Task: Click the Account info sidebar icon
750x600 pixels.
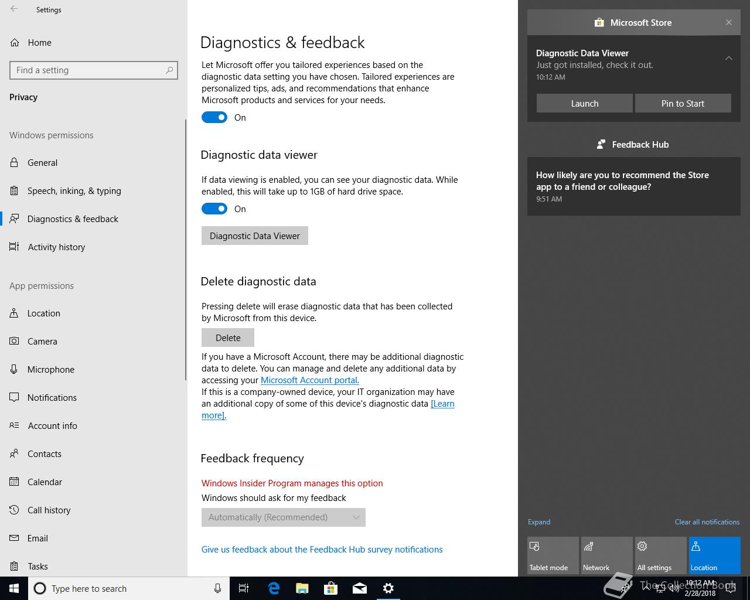Action: (x=14, y=425)
